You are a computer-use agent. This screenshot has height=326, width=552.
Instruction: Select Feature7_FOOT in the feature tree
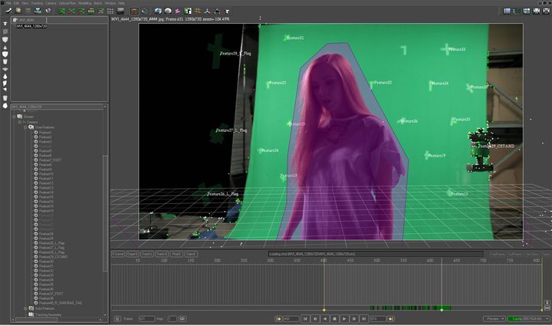click(51, 160)
